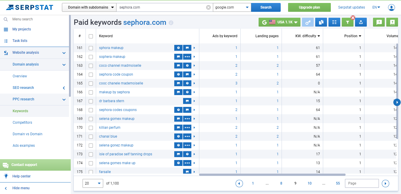Viewport: 401px width, 194px height.
Task: Open the rows-per-page dropdown showing 20
Action: [93, 183]
